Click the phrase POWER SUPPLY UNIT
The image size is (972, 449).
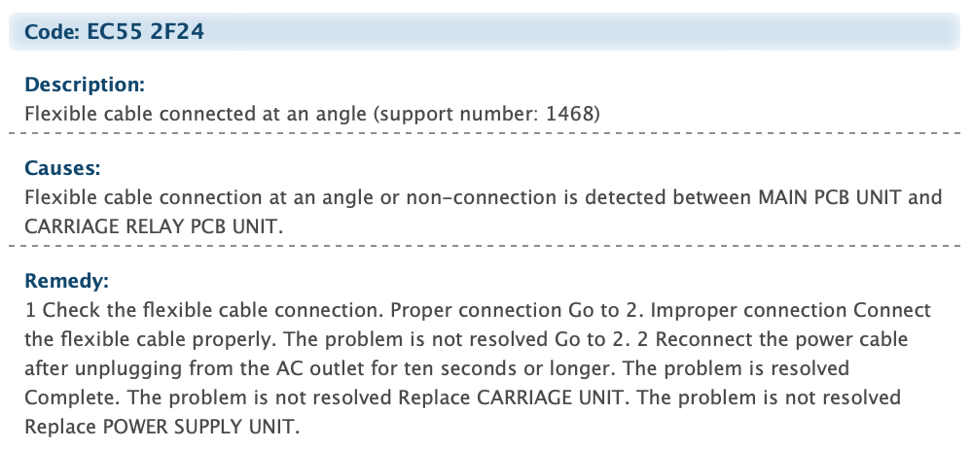tap(198, 427)
